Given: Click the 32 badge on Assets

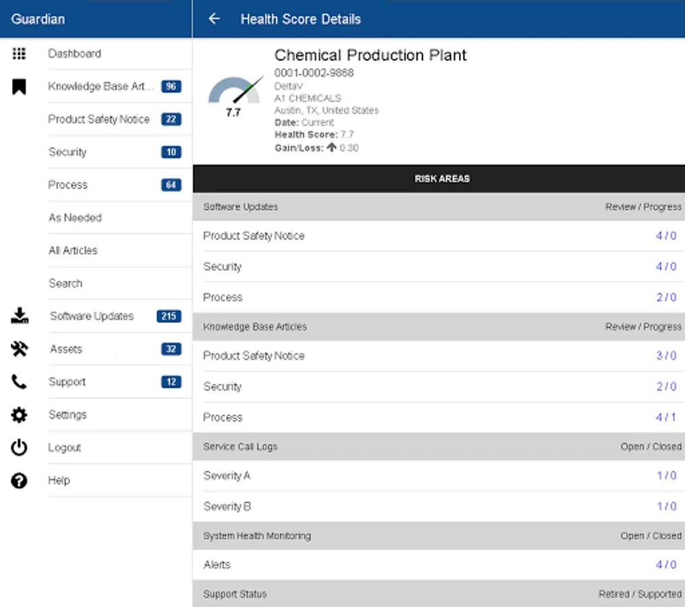Looking at the screenshot, I should 171,349.
